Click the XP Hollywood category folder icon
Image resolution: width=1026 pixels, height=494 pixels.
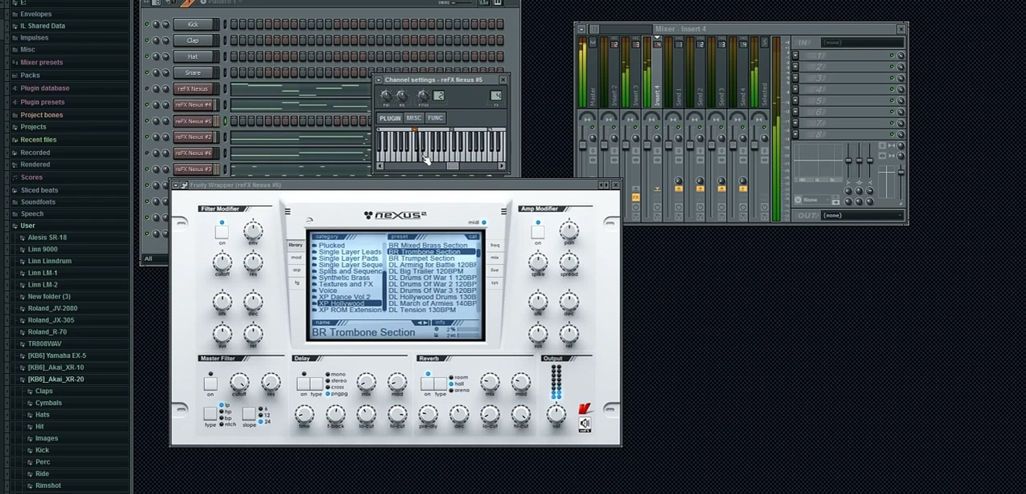coord(314,303)
